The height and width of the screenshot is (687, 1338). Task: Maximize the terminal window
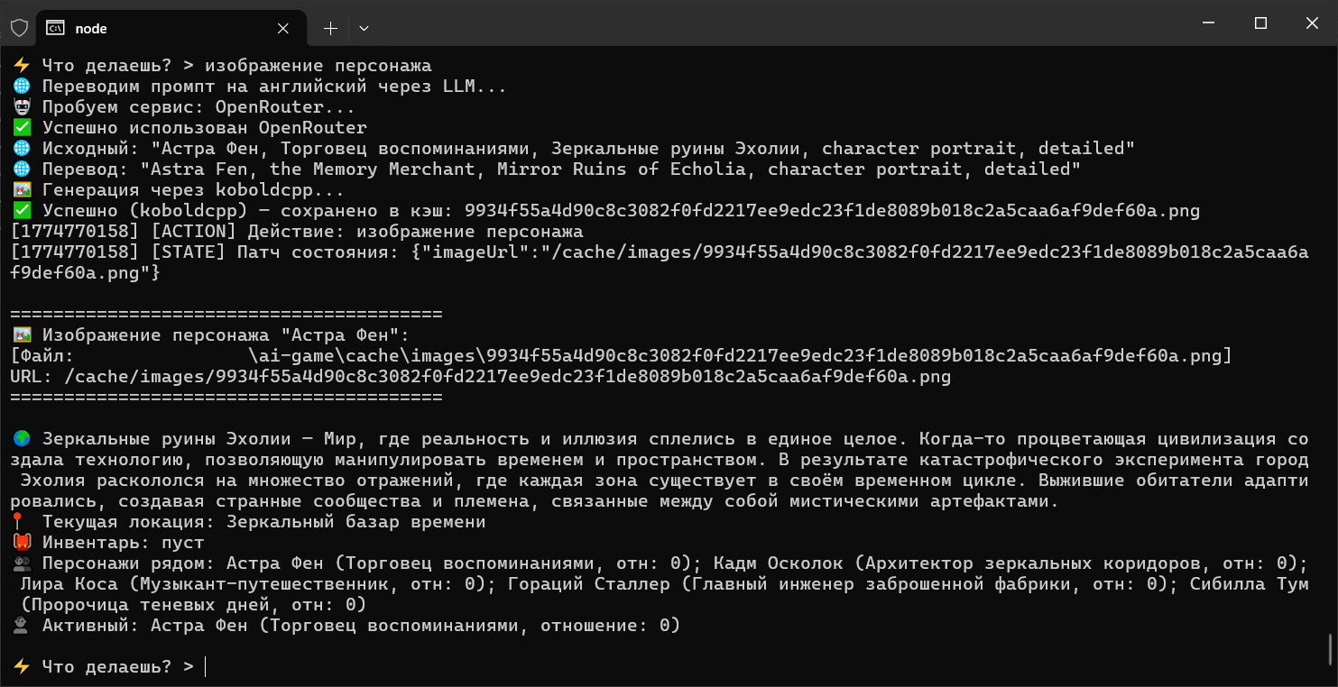click(x=1261, y=23)
